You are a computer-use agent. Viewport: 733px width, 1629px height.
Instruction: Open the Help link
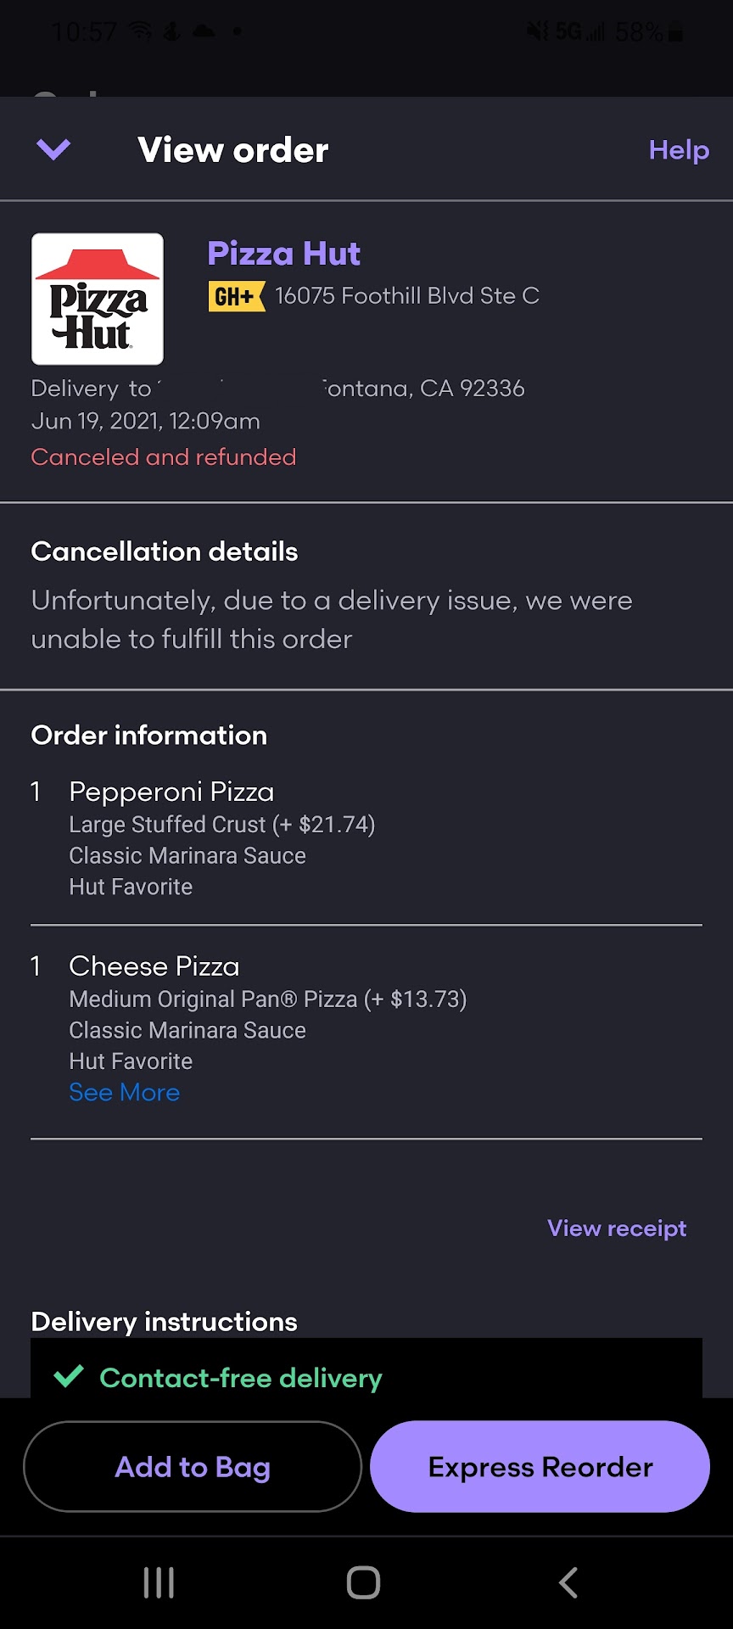(678, 150)
